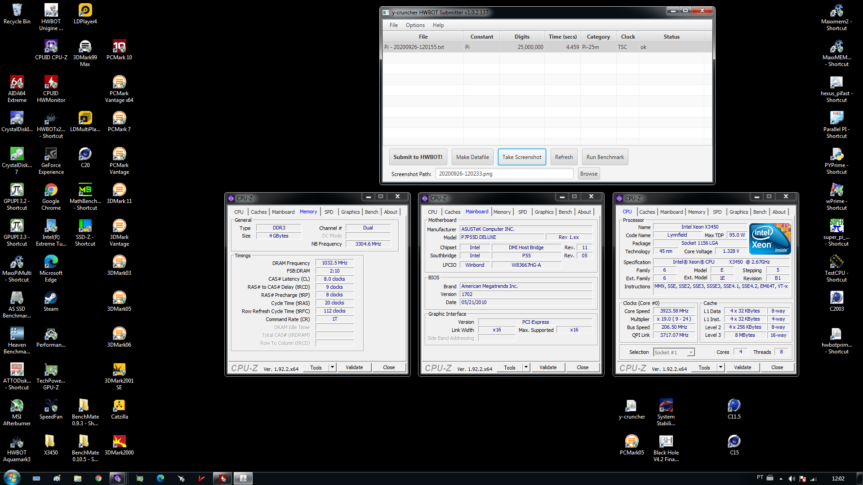Launch SpeedFan desktop icon
The height and width of the screenshot is (485, 863).
coord(51,409)
